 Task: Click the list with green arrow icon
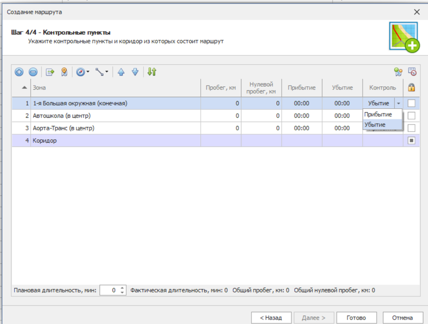point(50,72)
